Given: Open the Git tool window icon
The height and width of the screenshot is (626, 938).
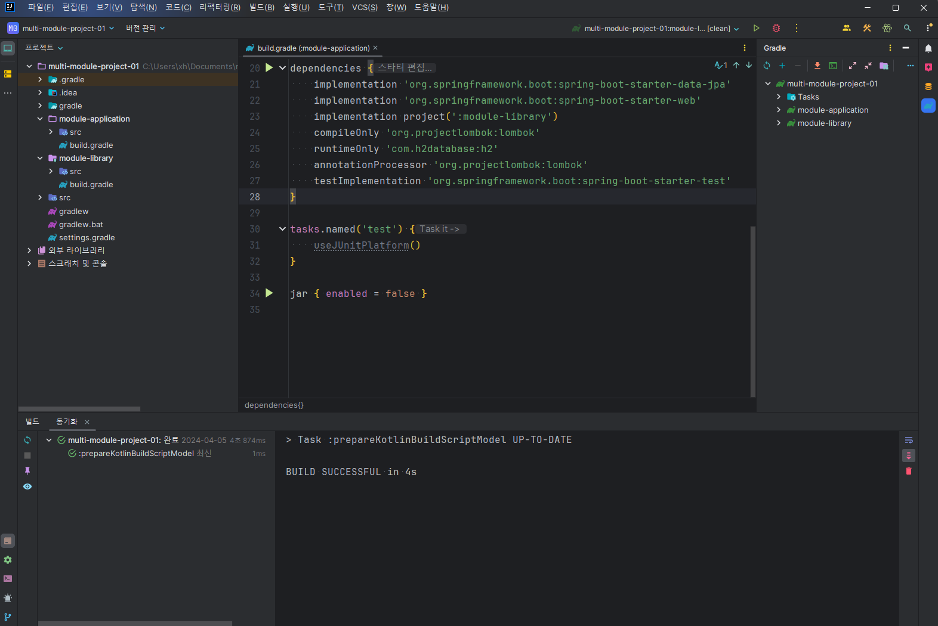Looking at the screenshot, I should pos(8,616).
